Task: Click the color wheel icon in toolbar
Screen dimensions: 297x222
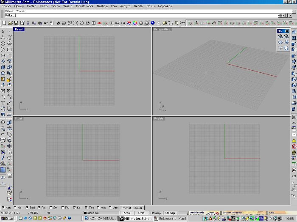Action: point(134,22)
